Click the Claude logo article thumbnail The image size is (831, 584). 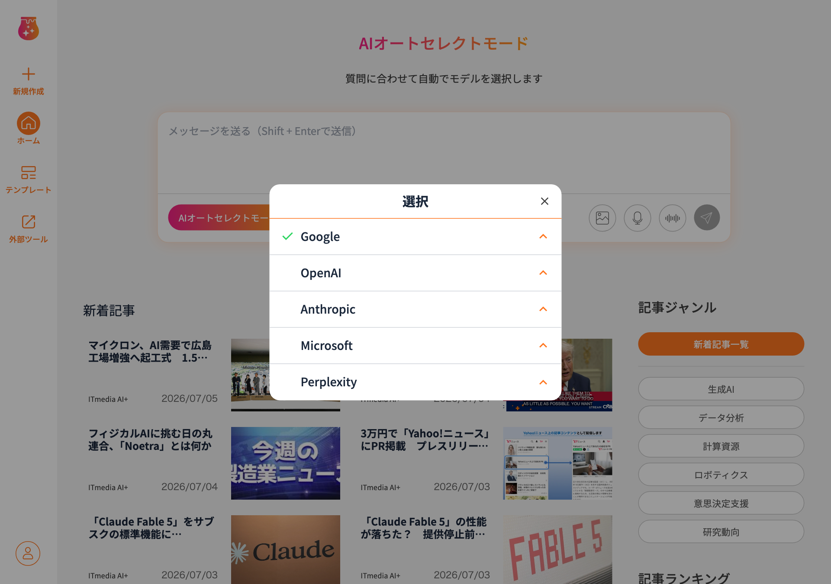click(x=286, y=549)
